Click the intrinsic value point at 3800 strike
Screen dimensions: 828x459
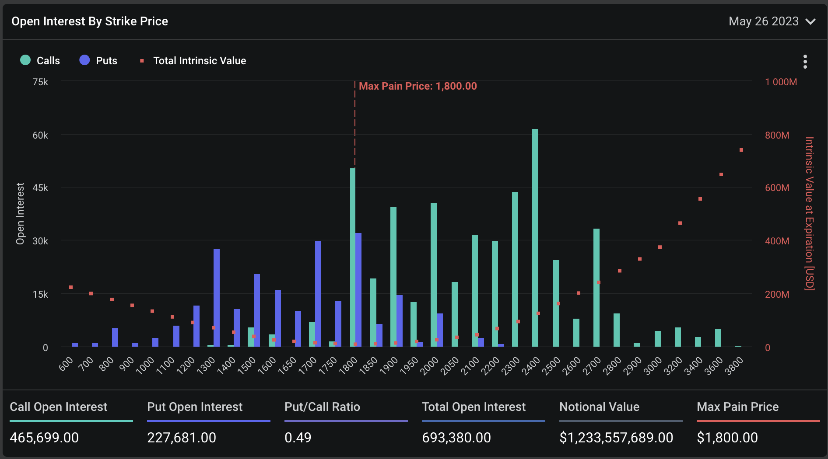click(741, 150)
